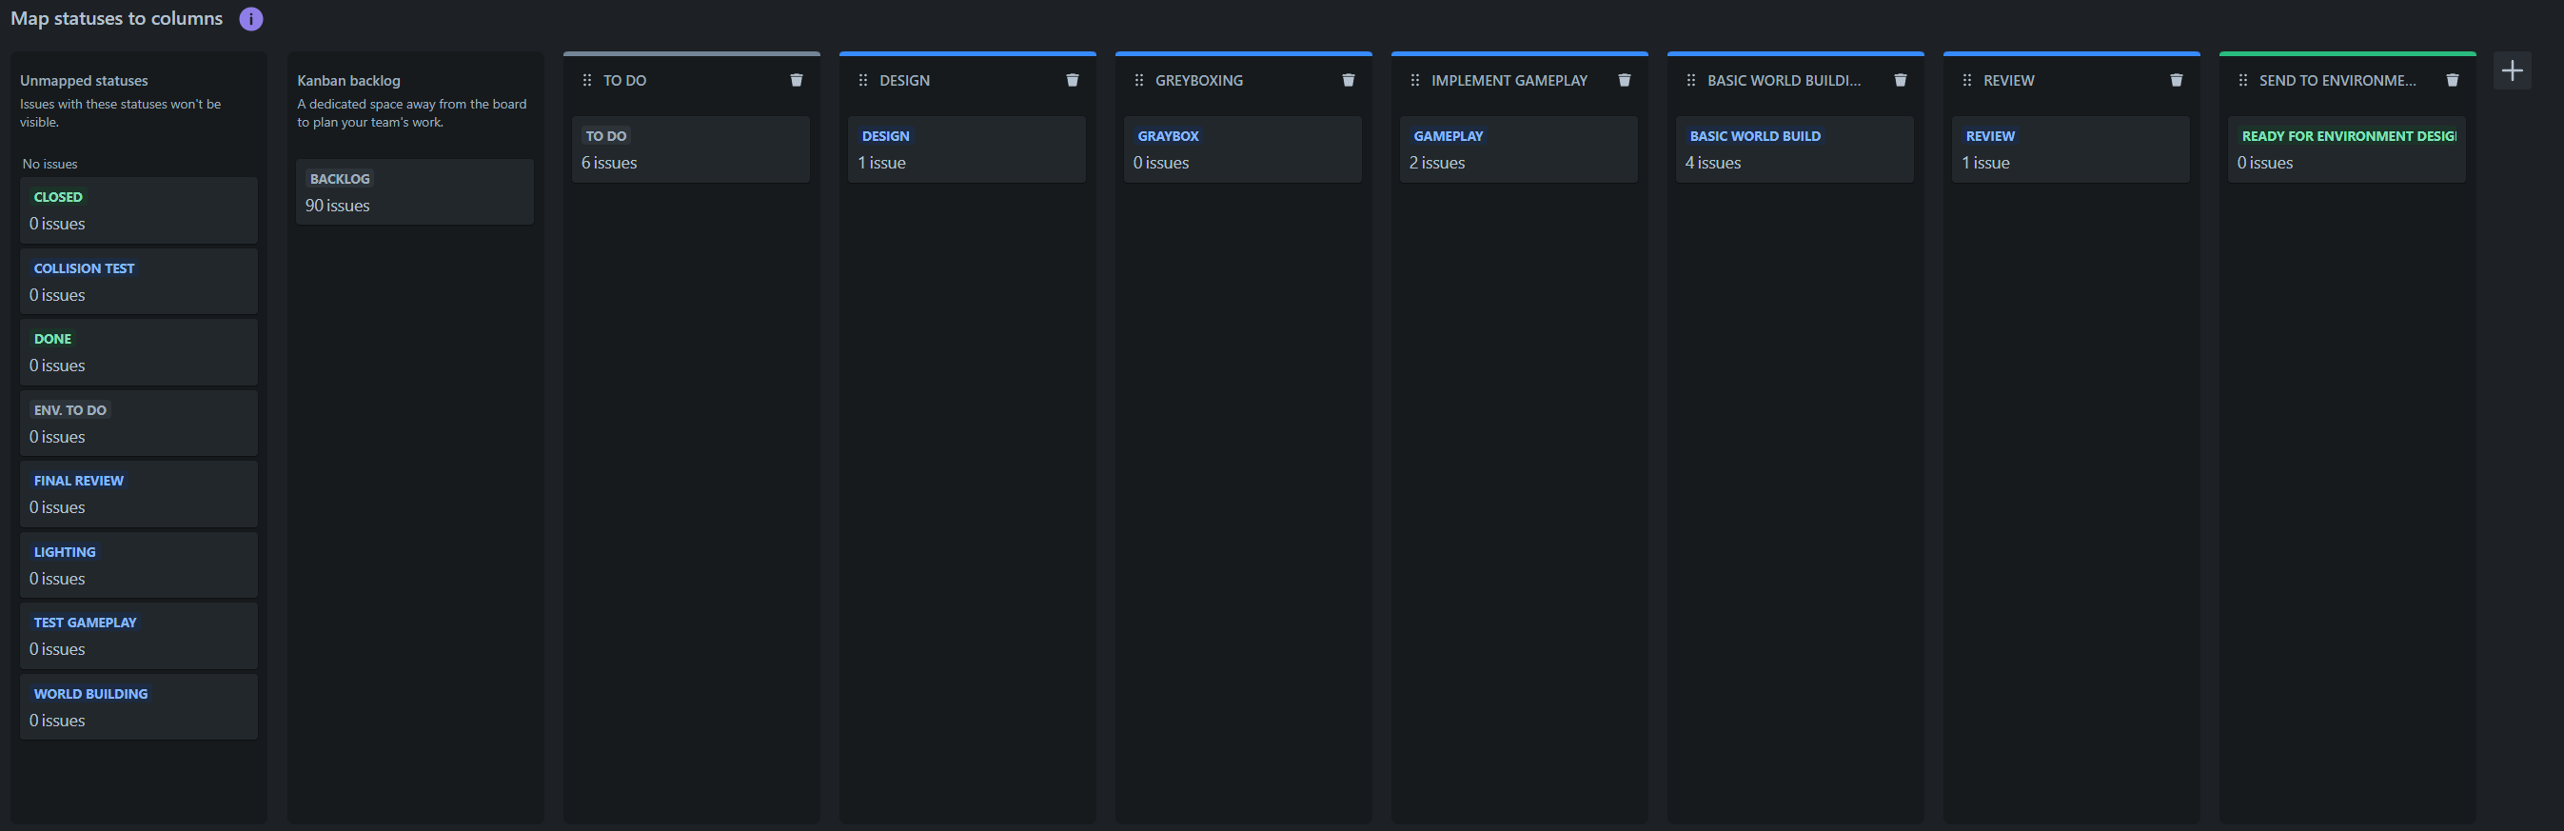Grab the drag handle of the GREYBOXING column
The height and width of the screenshot is (831, 2564).
pos(1138,80)
